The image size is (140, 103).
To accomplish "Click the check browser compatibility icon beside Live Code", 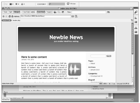I will (33, 12).
